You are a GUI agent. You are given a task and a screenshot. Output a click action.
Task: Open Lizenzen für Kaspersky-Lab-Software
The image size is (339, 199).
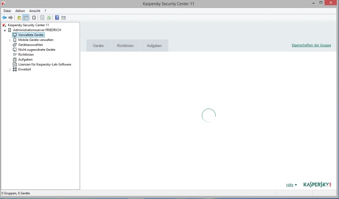[45, 64]
